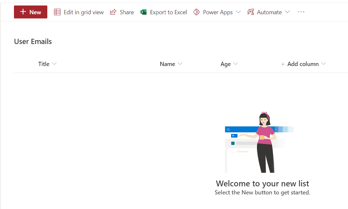Viewport: 348px width, 209px height.
Task: Expand the Add column chevron
Action: 324,64
